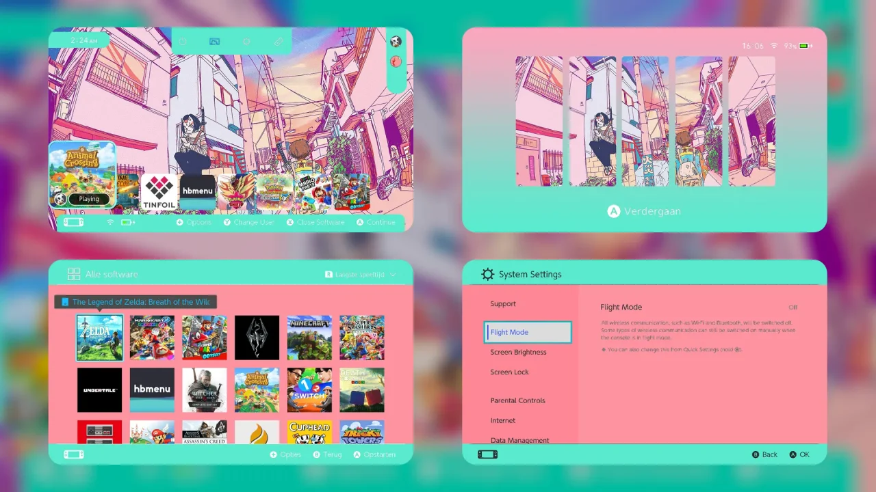
Task: Open the album icon in the home top bar
Action: click(214, 42)
